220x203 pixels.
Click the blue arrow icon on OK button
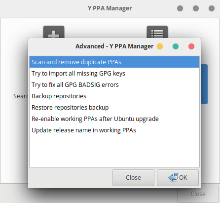click(173, 177)
